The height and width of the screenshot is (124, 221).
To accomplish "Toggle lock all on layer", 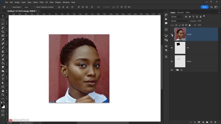I will coord(190,25).
